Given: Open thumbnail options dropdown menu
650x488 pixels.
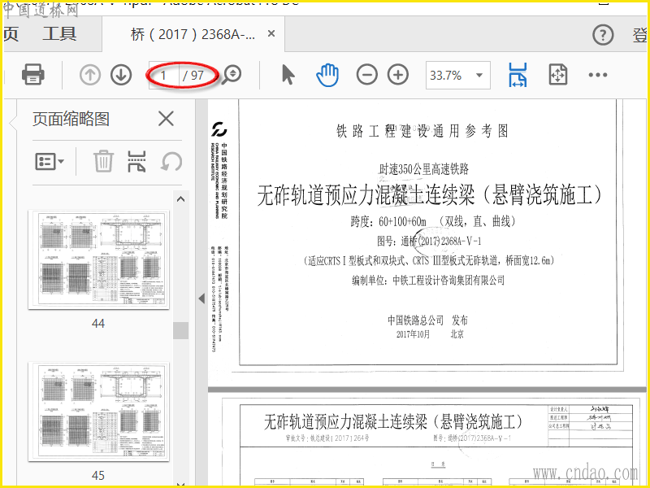Looking at the screenshot, I should coord(50,161).
